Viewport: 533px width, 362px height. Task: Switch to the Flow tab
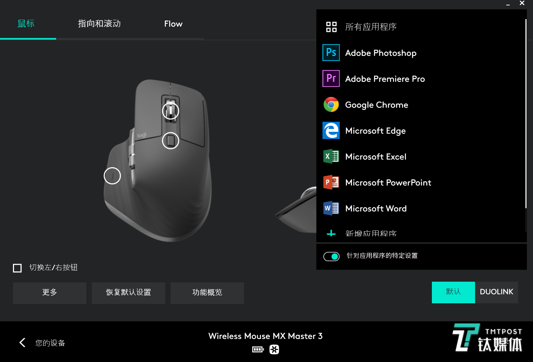pyautogui.click(x=173, y=24)
